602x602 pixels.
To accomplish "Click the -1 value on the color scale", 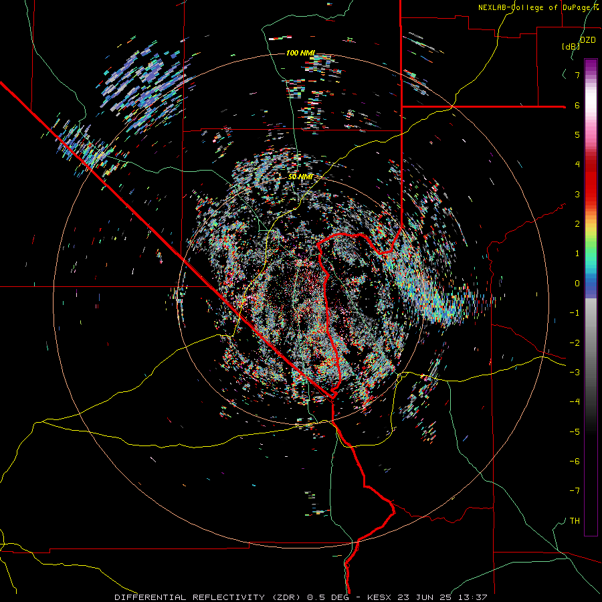I will (x=575, y=313).
